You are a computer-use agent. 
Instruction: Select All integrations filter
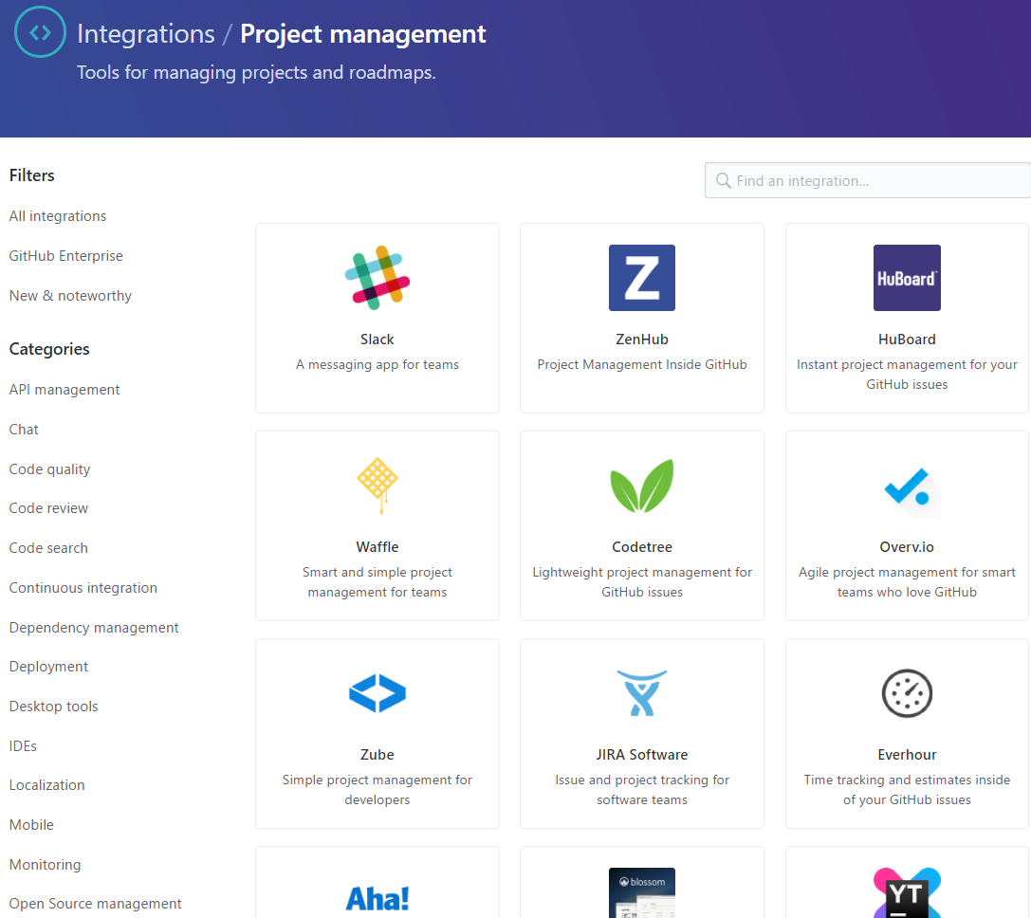[x=58, y=215]
